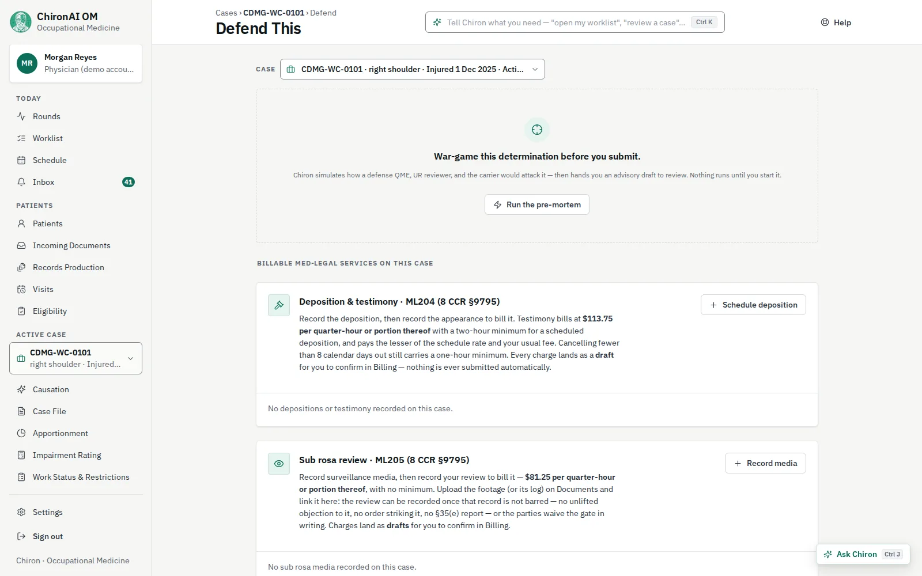Click the 'Defend This' page heading
Viewport: 922px width, 576px height.
point(258,28)
